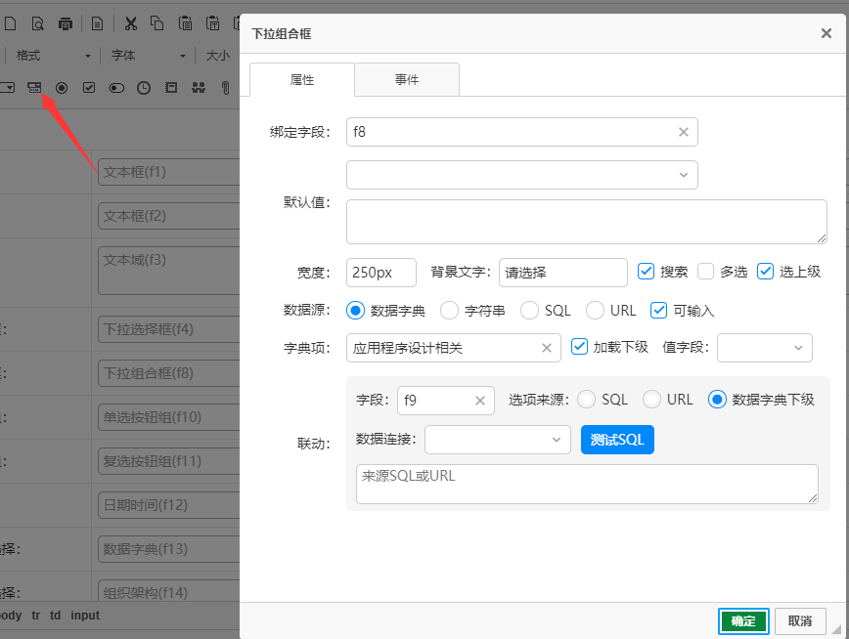Insert a checkbox group control from toolbar
Screen dimensions: 849x639
(89, 87)
